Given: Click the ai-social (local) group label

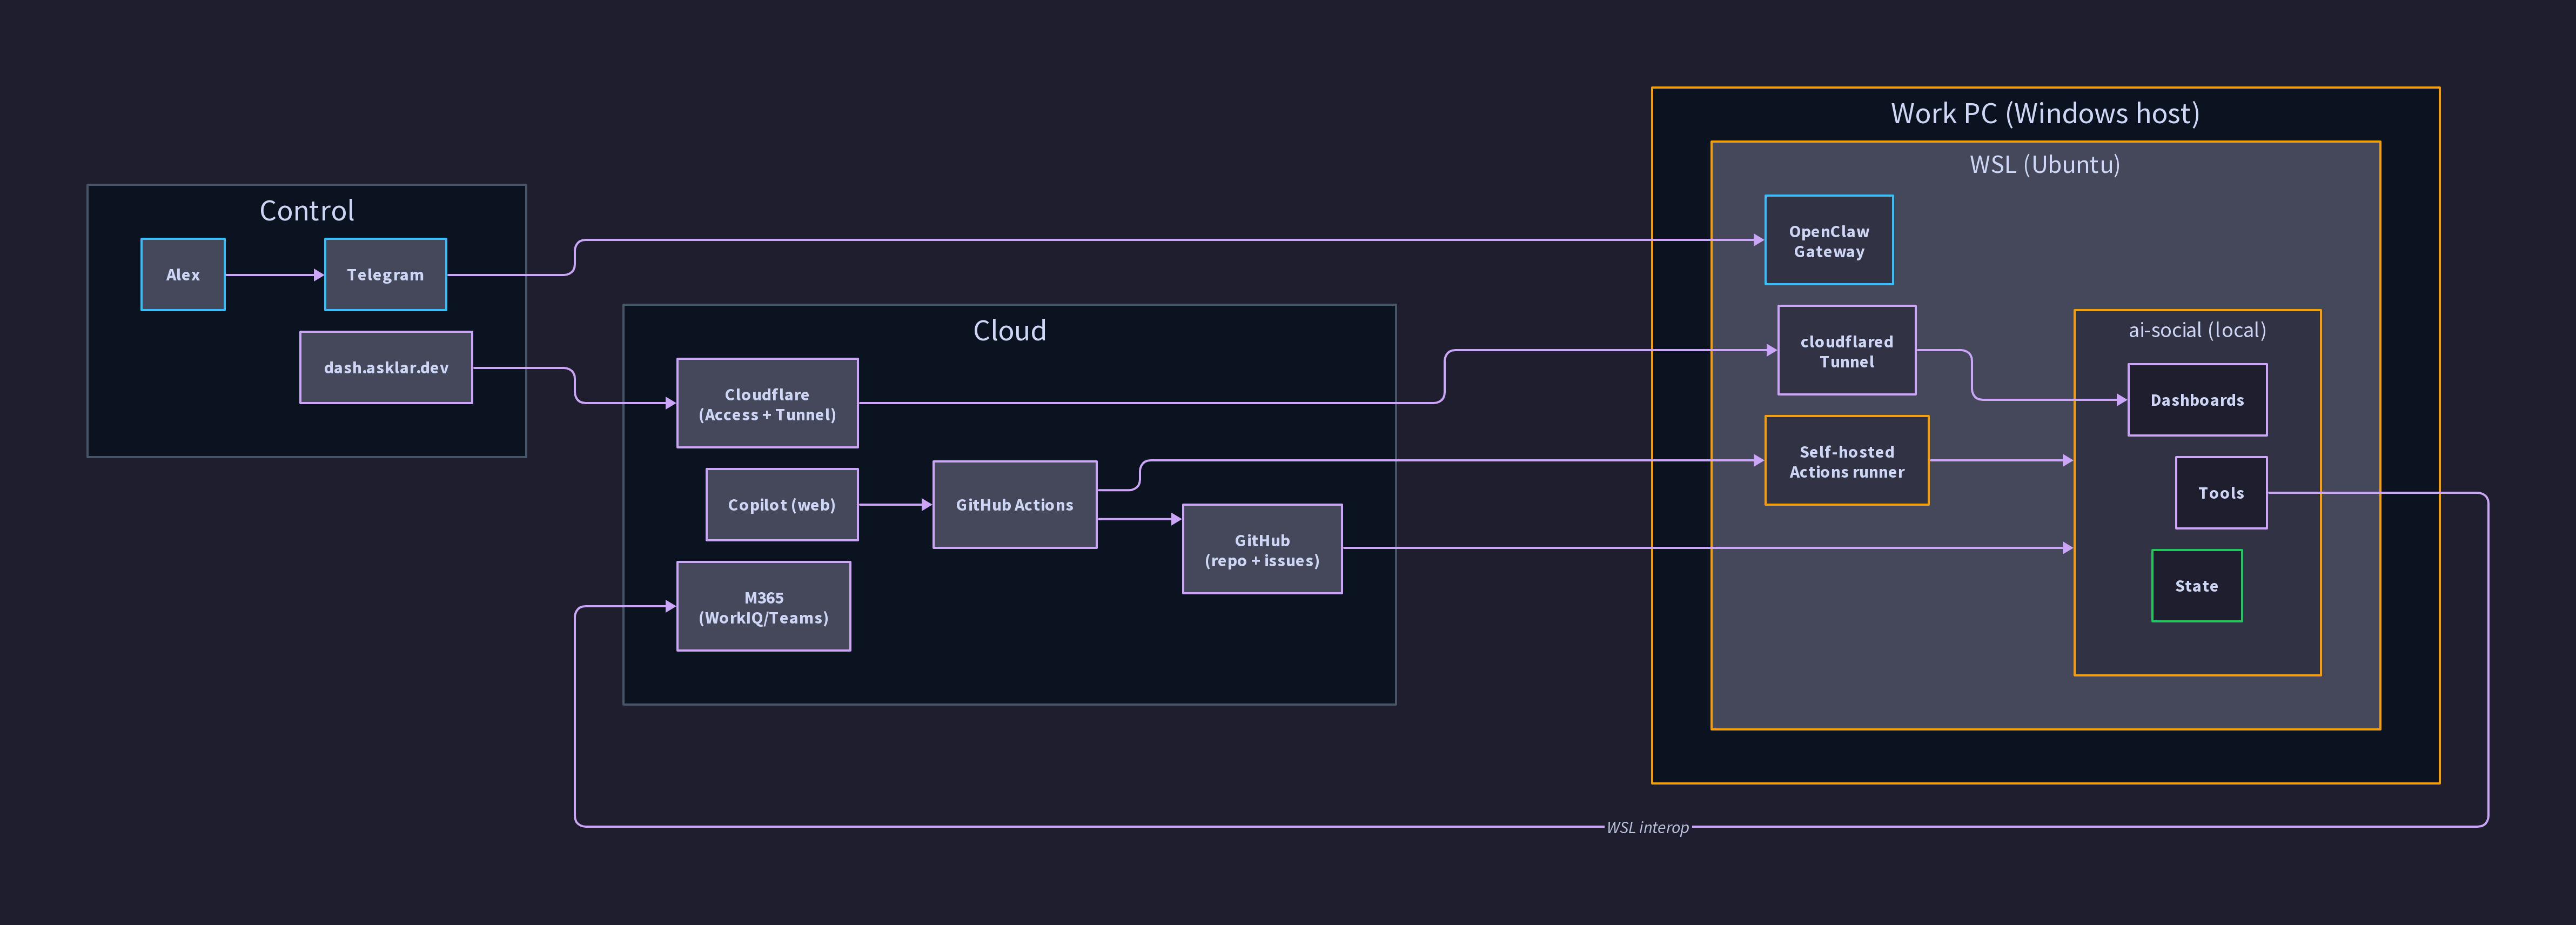Looking at the screenshot, I should [2197, 329].
